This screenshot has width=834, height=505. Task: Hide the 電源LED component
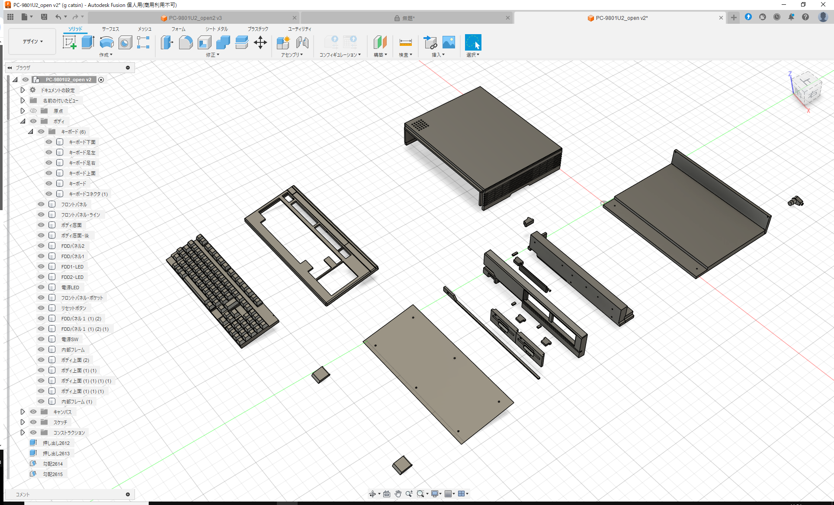tap(41, 287)
